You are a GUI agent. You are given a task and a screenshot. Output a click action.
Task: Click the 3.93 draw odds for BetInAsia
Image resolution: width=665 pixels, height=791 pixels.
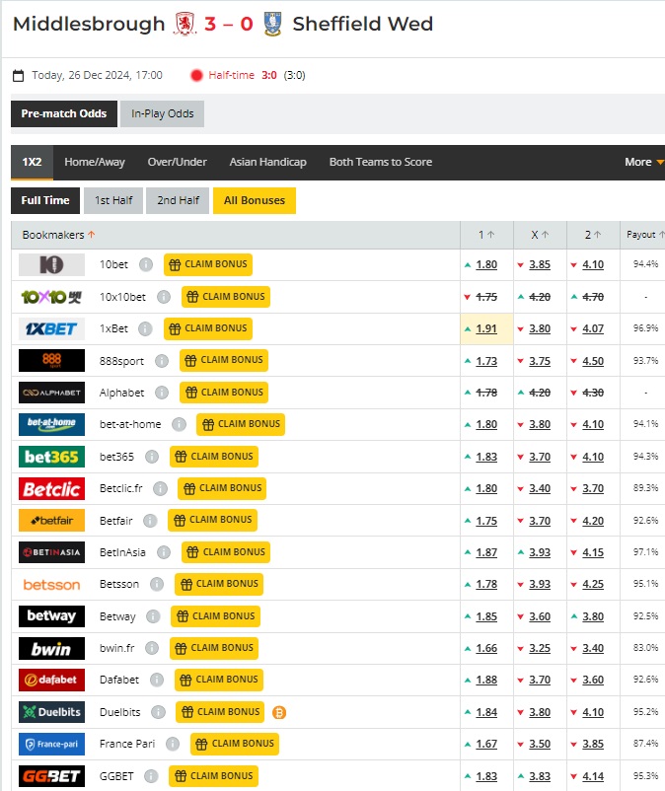click(x=540, y=552)
